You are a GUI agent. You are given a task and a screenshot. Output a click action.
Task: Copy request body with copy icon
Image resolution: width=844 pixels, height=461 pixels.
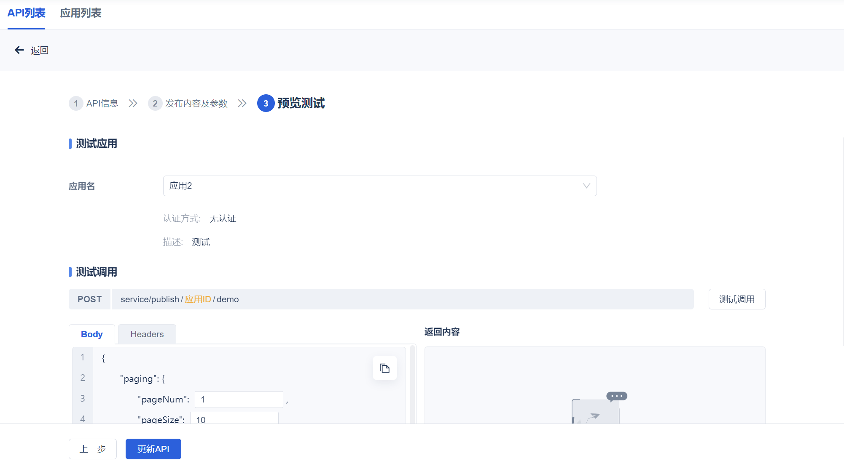tap(384, 368)
